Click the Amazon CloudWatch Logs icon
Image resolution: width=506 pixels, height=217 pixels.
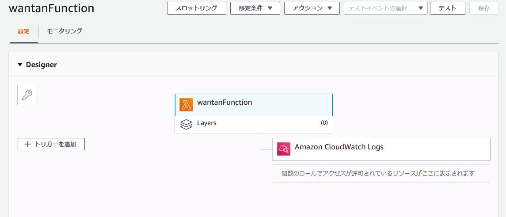284,149
